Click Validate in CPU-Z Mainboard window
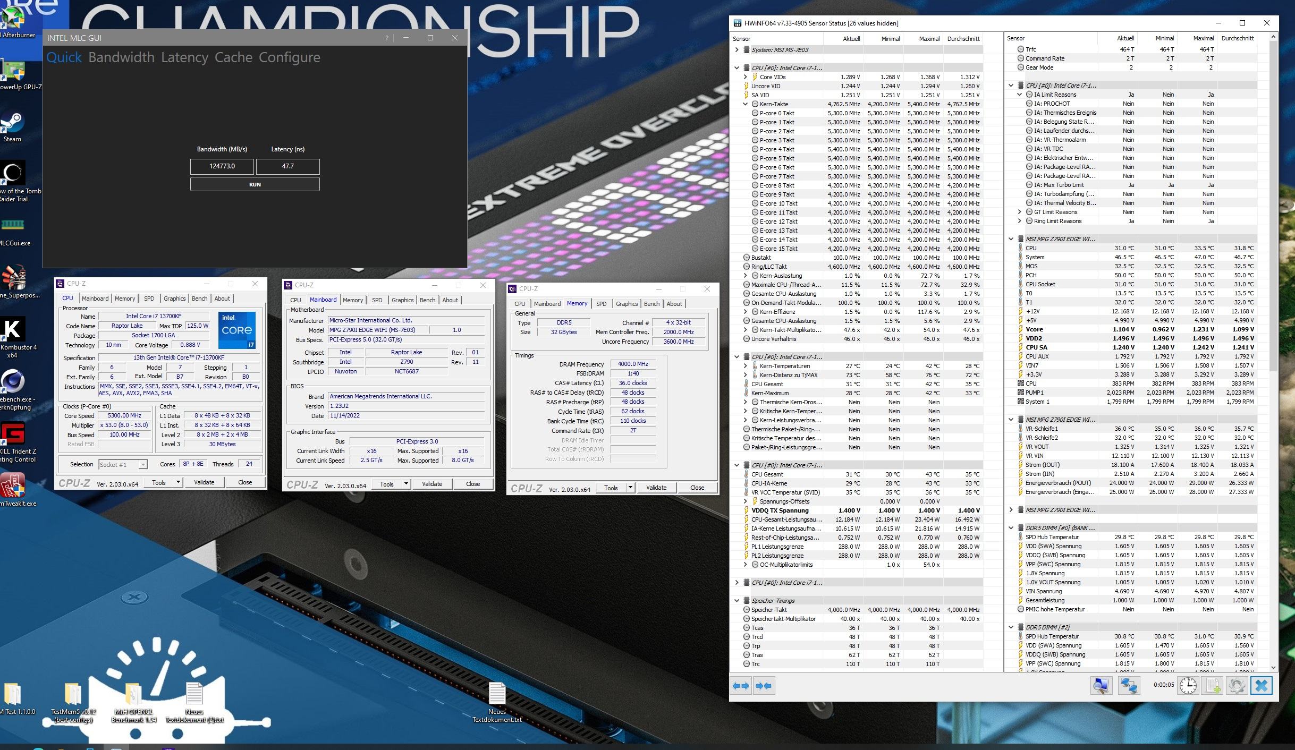The image size is (1295, 750). [431, 484]
